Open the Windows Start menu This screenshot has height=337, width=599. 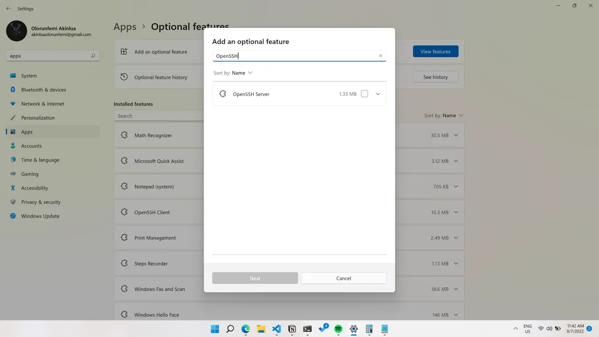(x=215, y=329)
